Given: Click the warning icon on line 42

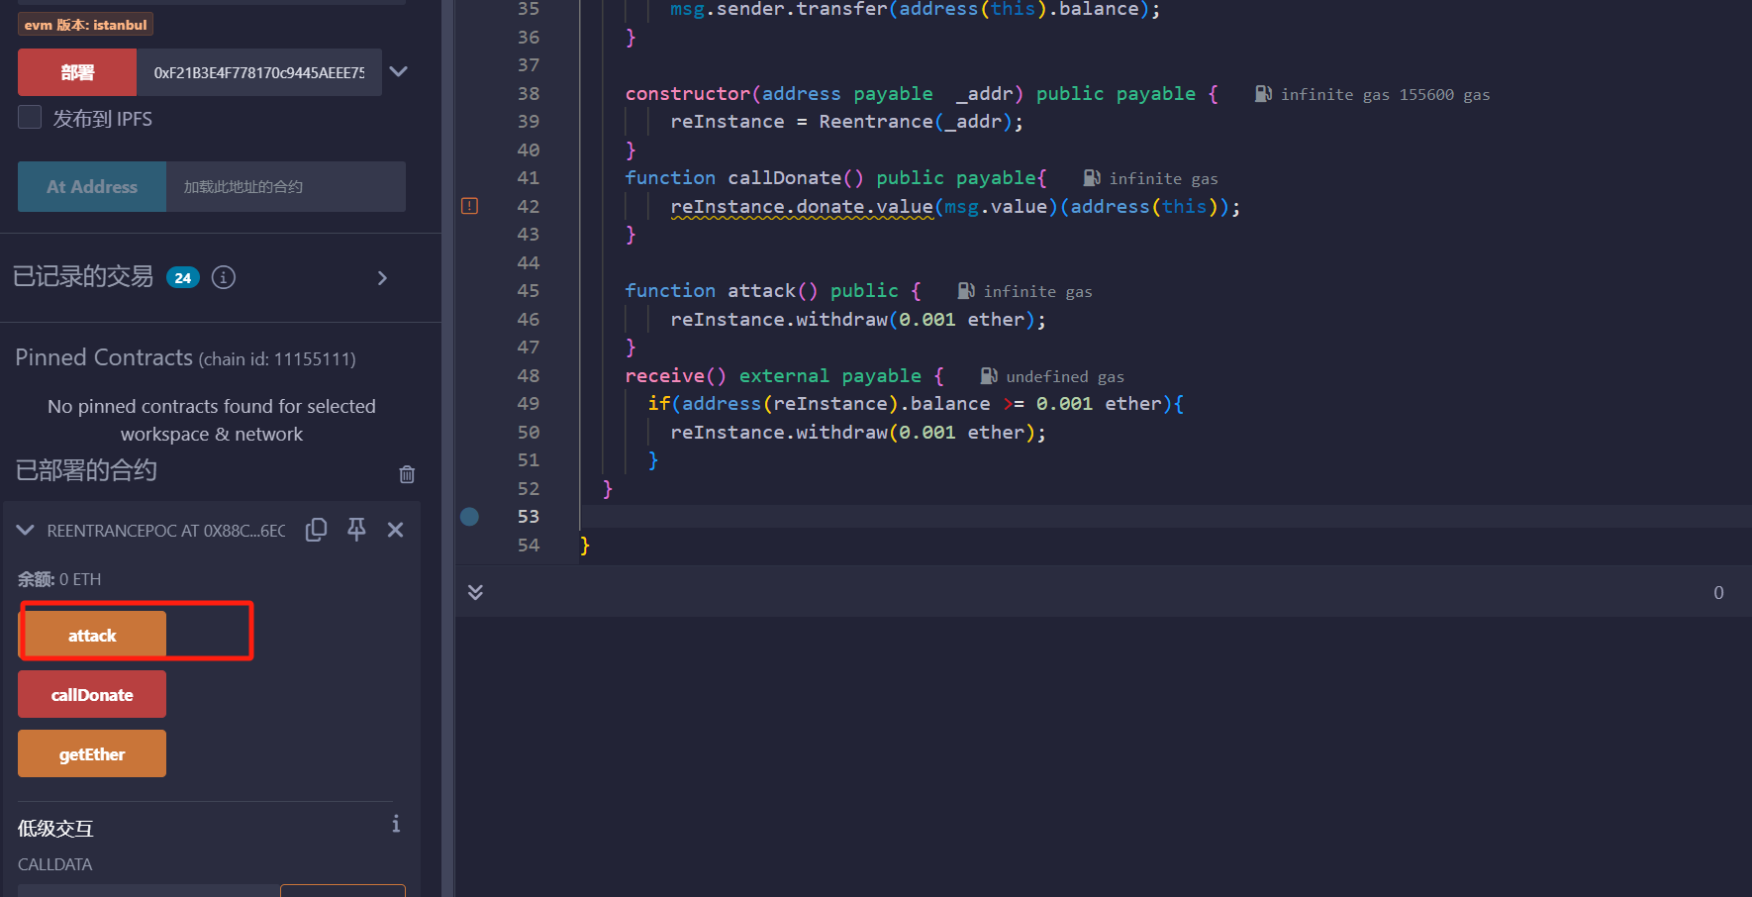Looking at the screenshot, I should tap(469, 206).
